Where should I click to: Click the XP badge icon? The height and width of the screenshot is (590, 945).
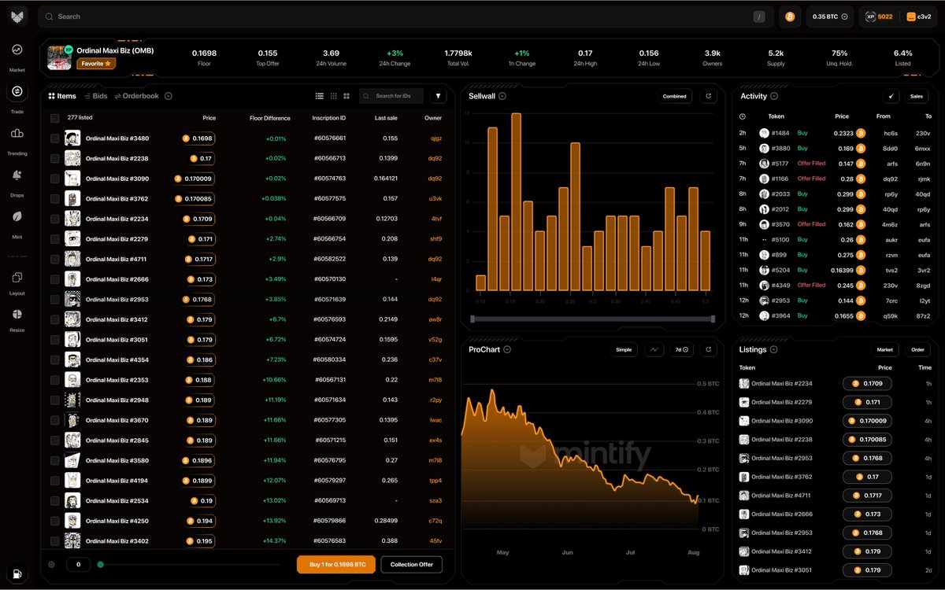870,17
